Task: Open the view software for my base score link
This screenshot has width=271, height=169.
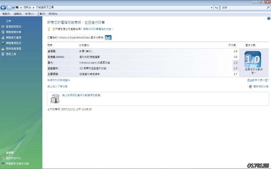Action: point(81,95)
